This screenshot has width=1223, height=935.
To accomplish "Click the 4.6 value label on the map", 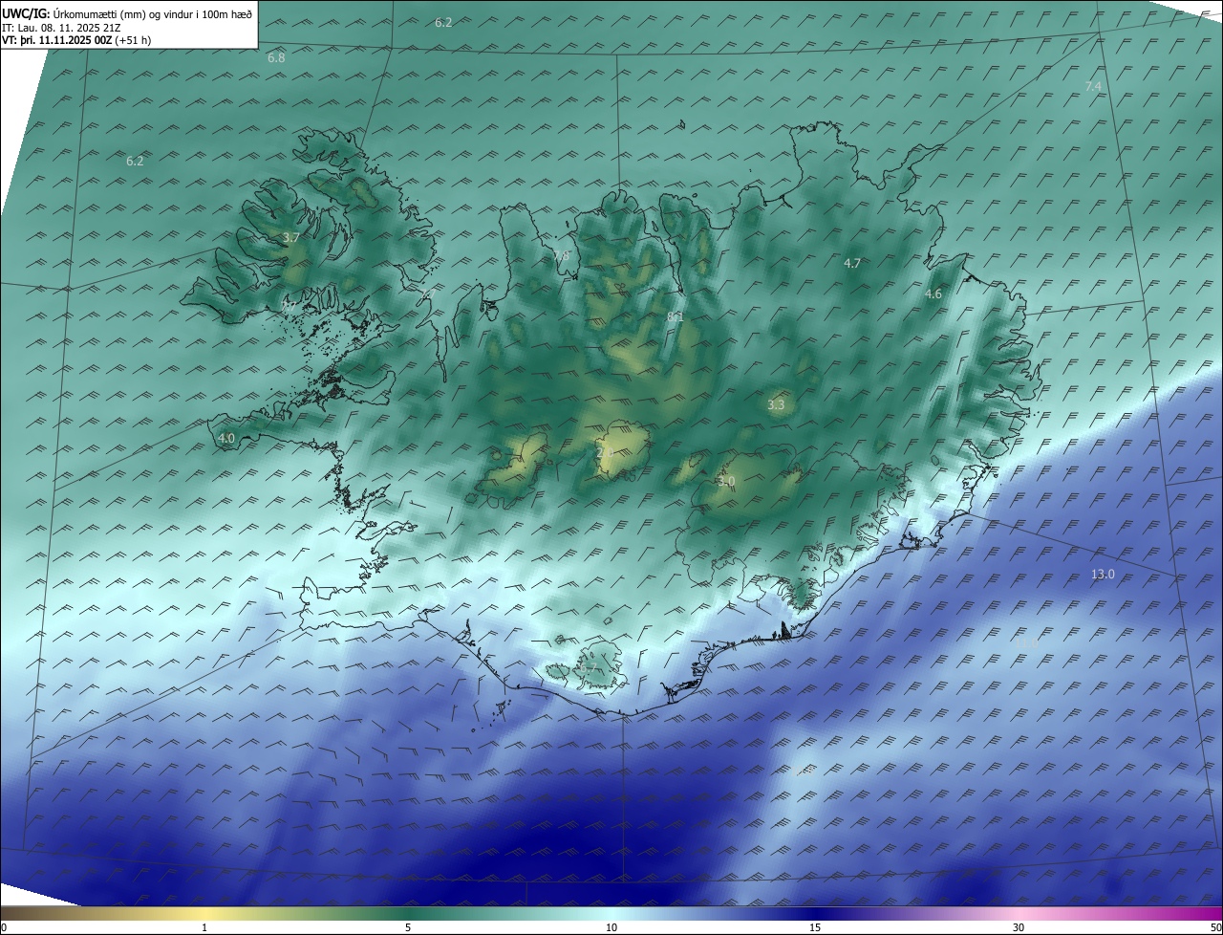I will click(x=933, y=294).
